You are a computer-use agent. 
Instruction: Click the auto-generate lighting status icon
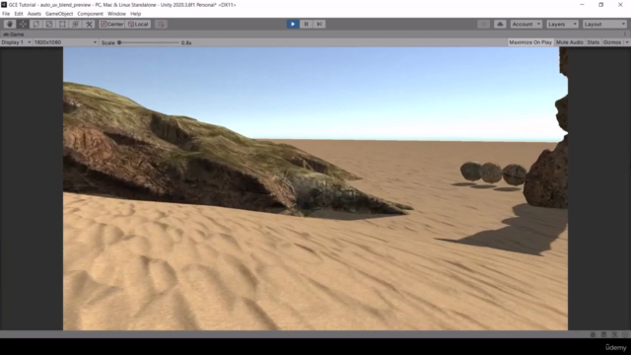614,334
